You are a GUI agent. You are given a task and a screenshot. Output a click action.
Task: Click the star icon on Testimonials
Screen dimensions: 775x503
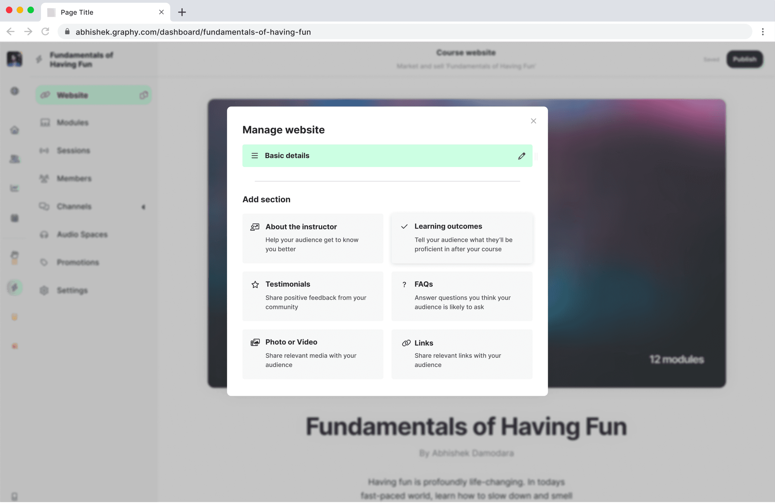click(255, 285)
